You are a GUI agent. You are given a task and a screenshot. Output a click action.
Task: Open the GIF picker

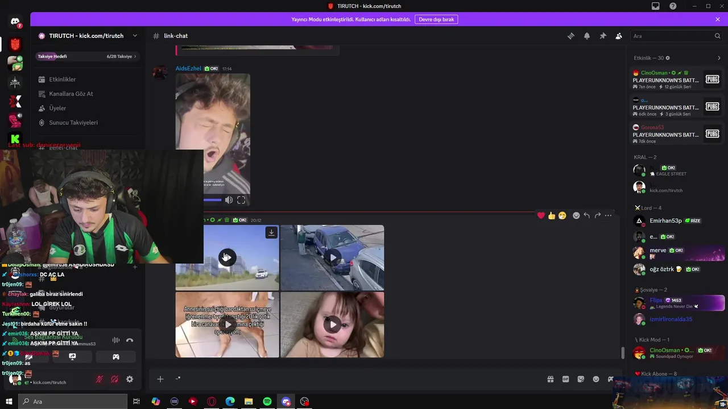click(x=566, y=379)
